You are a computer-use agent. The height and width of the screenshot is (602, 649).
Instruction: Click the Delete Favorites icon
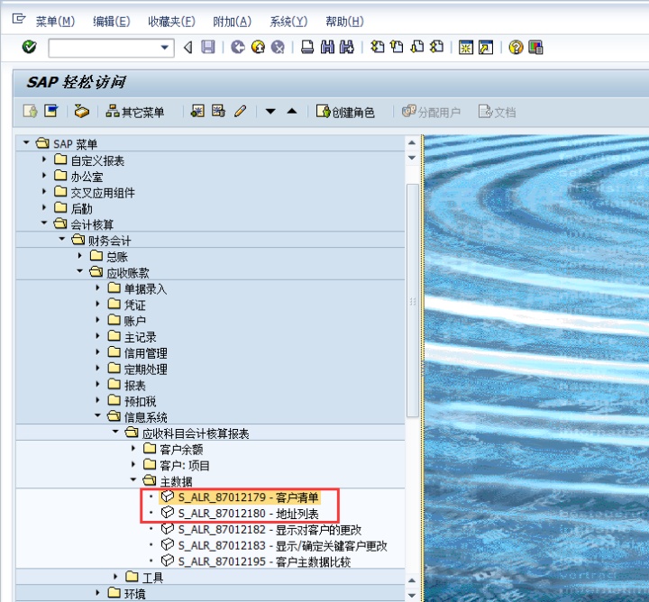(218, 111)
